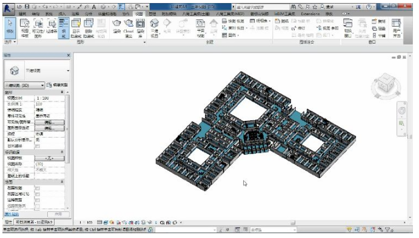Toggle Far Clip Active checkbox
Viewport: 419px width, 238px height.
click(x=38, y=206)
